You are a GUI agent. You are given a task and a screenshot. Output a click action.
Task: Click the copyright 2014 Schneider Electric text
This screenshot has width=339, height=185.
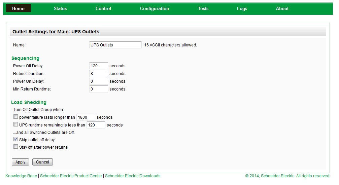287,176
